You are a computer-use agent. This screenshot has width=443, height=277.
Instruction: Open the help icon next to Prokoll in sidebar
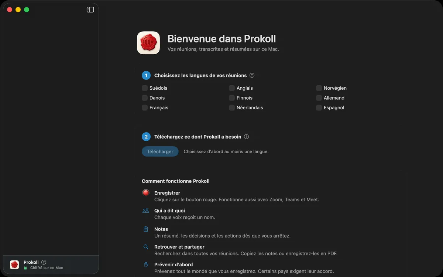[x=44, y=262]
